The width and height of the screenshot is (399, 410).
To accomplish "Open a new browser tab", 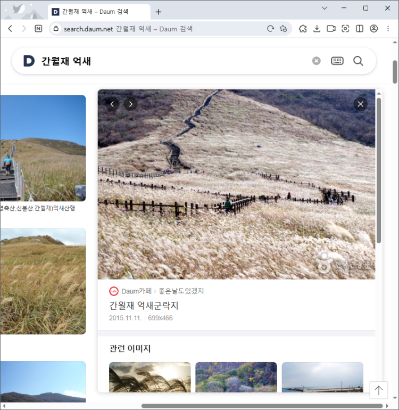I will pyautogui.click(x=159, y=12).
